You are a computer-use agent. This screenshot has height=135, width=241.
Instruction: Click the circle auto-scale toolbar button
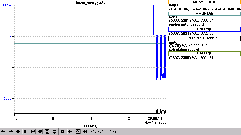[x=62, y=132]
